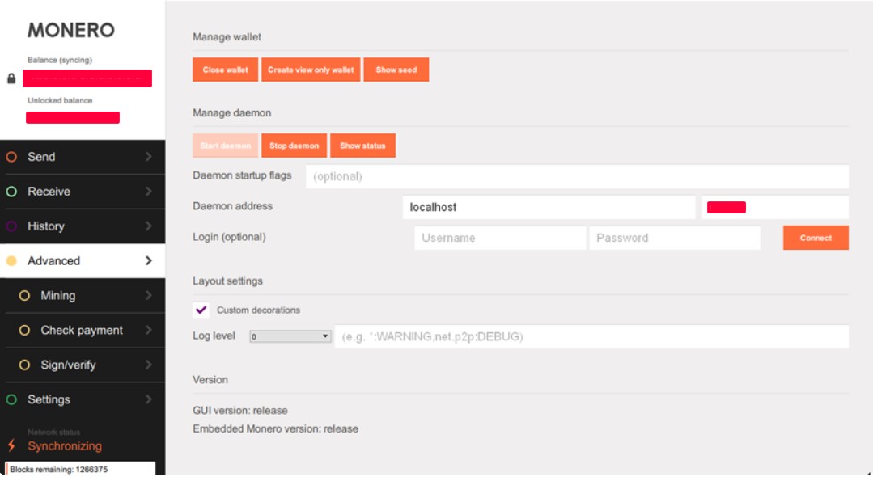Select the Mining submenu item
The height and width of the screenshot is (477, 873).
coord(83,296)
